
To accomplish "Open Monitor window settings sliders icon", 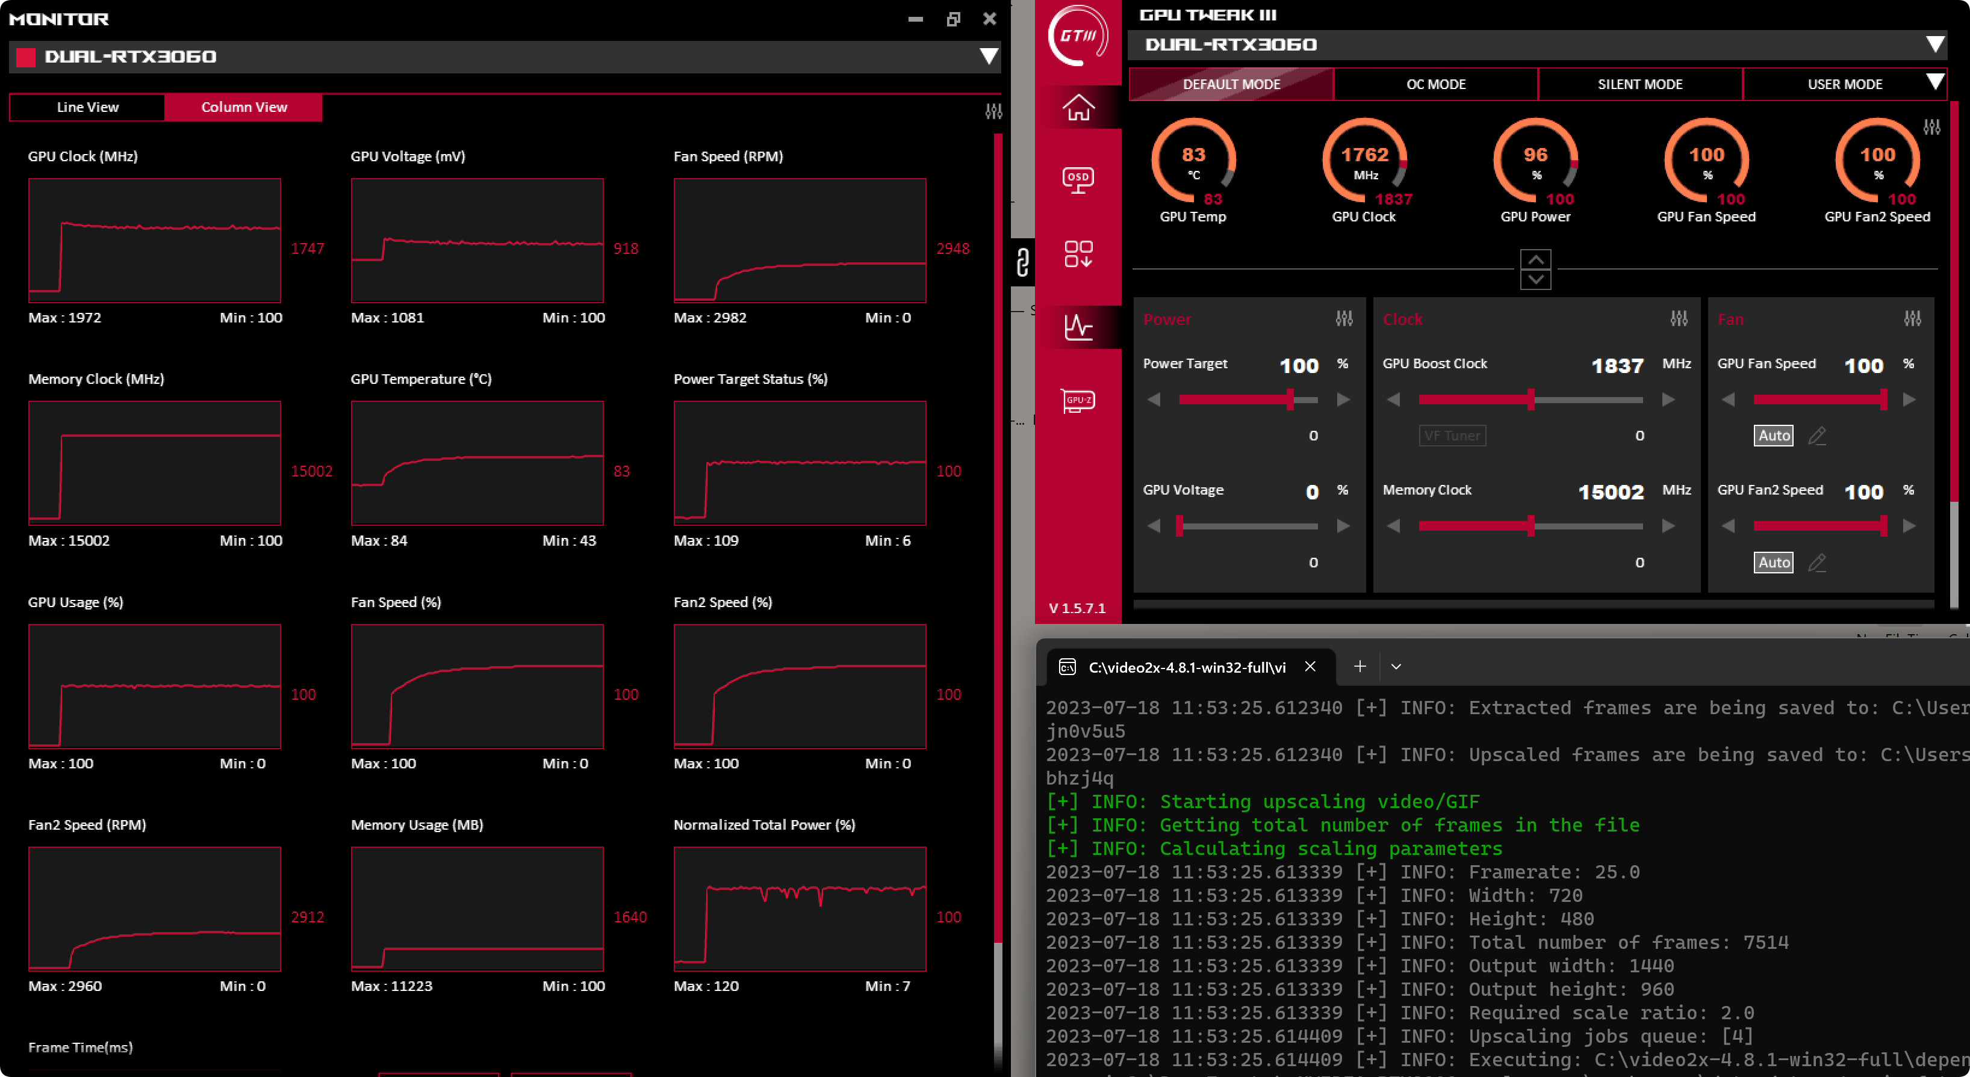I will click(x=993, y=111).
